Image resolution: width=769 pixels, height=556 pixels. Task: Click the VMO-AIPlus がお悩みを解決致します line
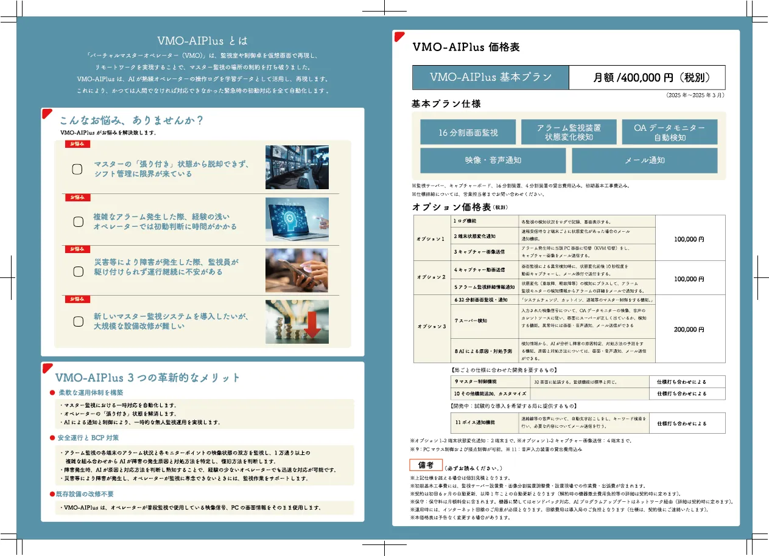[x=108, y=133]
